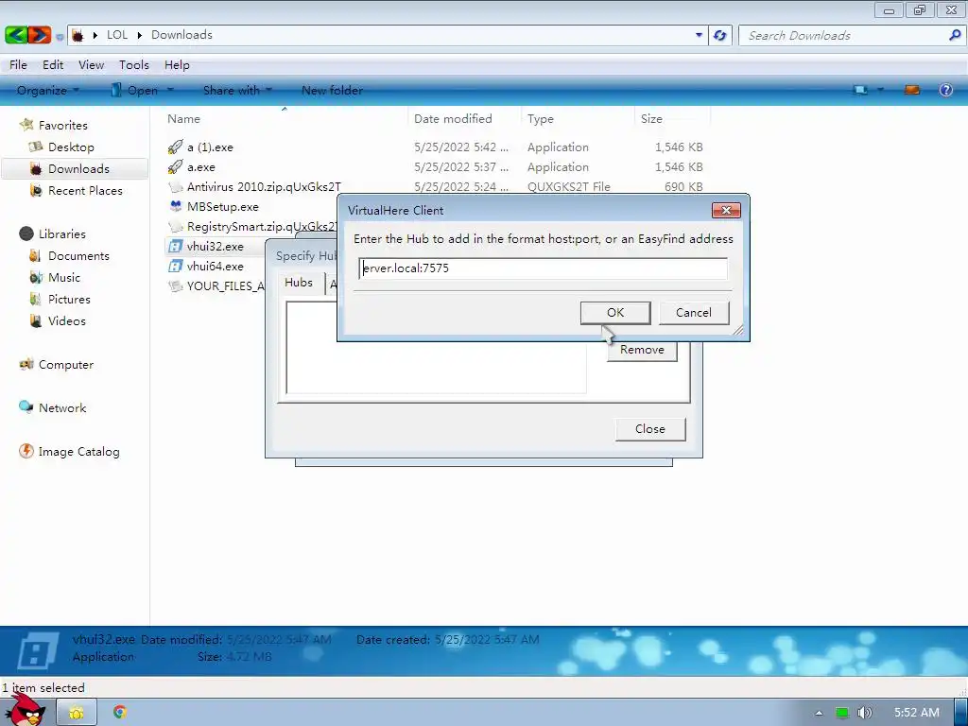Click OK in VirtualHere Client dialog

coord(615,312)
